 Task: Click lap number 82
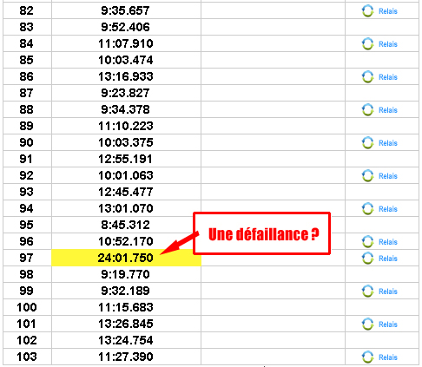(26, 10)
